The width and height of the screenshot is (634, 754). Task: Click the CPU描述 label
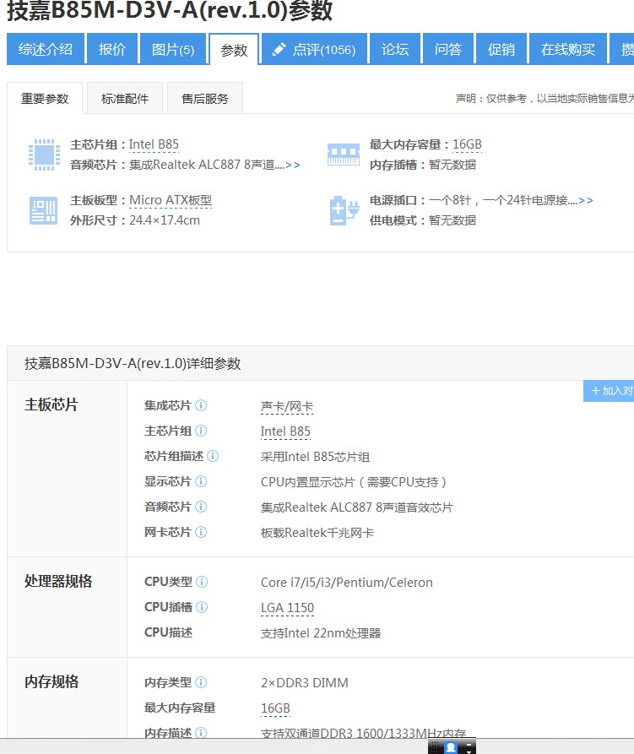point(168,632)
